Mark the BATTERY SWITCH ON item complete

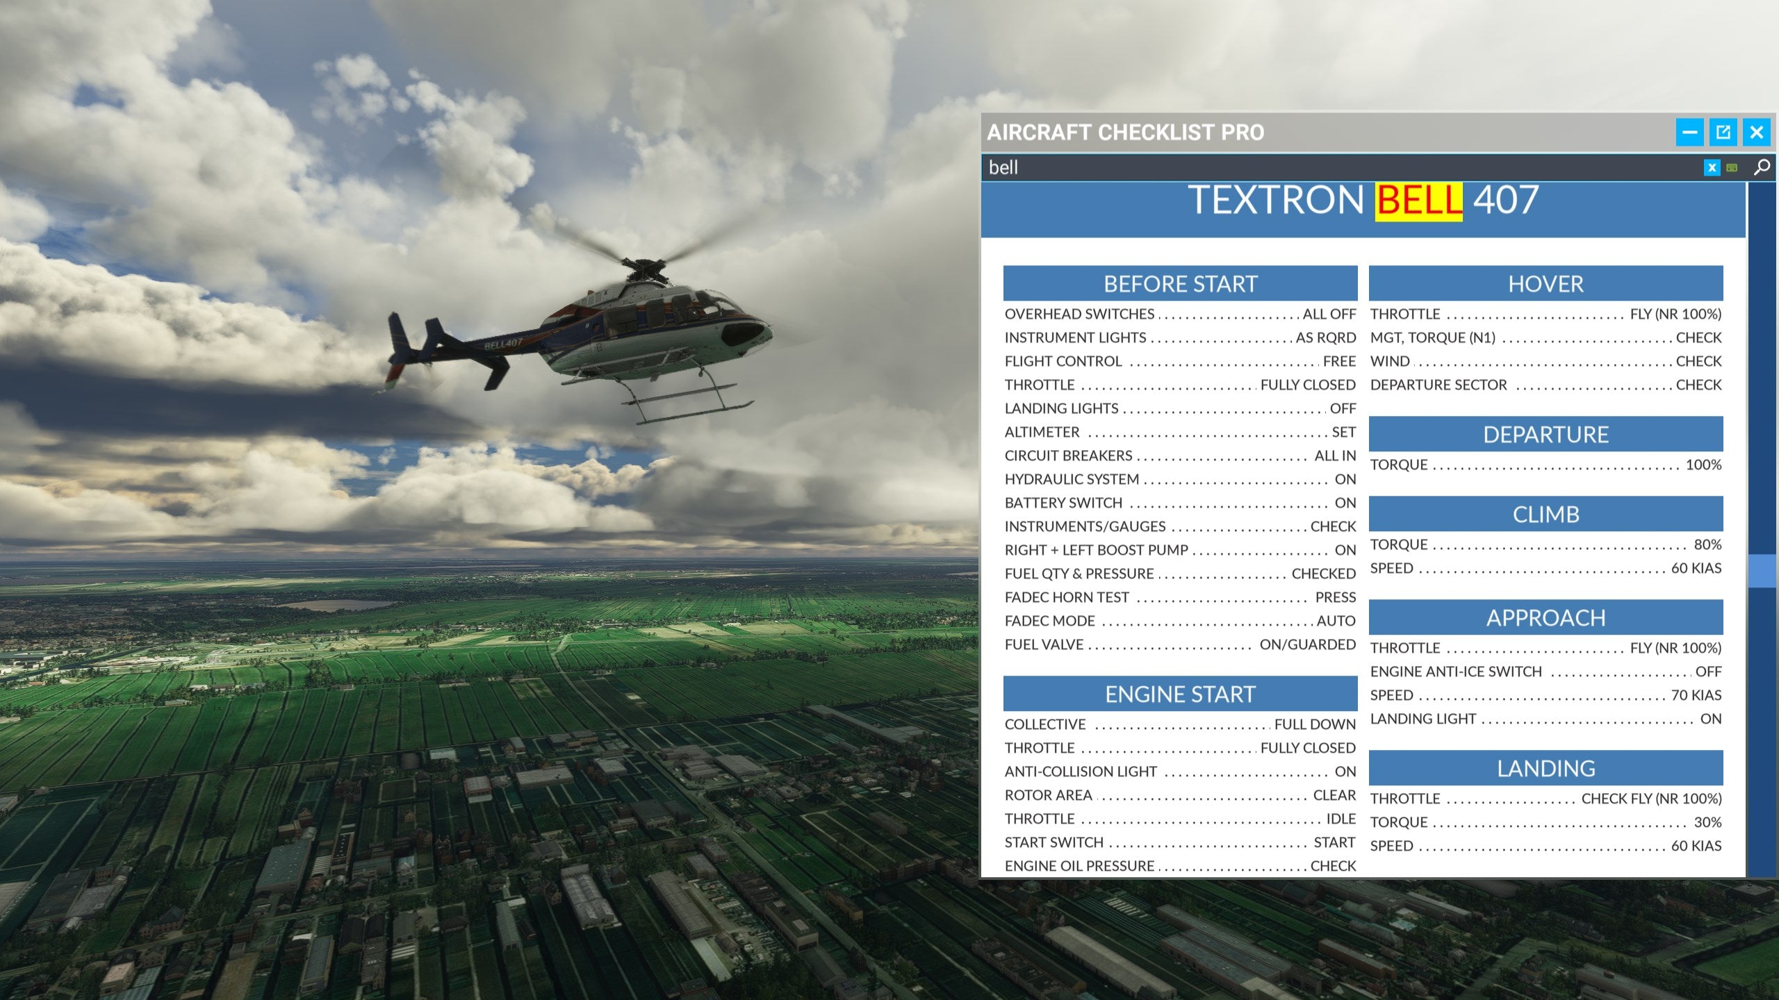click(x=1179, y=503)
